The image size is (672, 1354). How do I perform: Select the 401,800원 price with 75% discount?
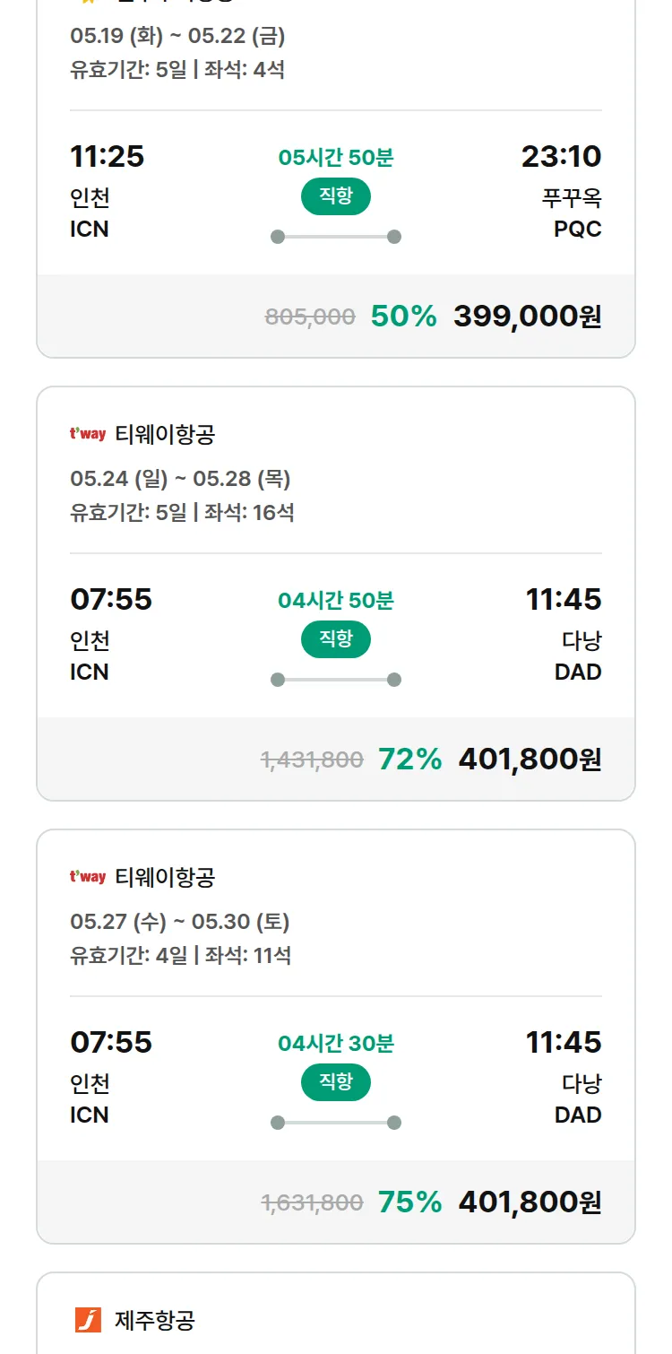[530, 1202]
